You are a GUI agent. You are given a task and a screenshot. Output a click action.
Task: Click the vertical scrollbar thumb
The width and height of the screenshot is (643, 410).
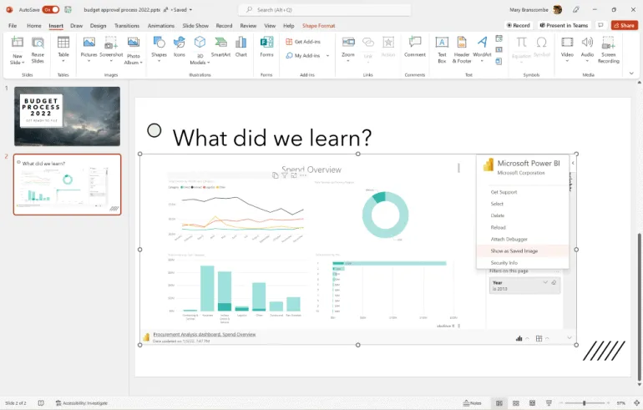[x=639, y=307]
